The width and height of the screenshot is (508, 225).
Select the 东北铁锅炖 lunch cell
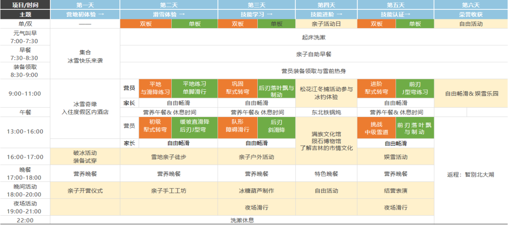(x=326, y=112)
